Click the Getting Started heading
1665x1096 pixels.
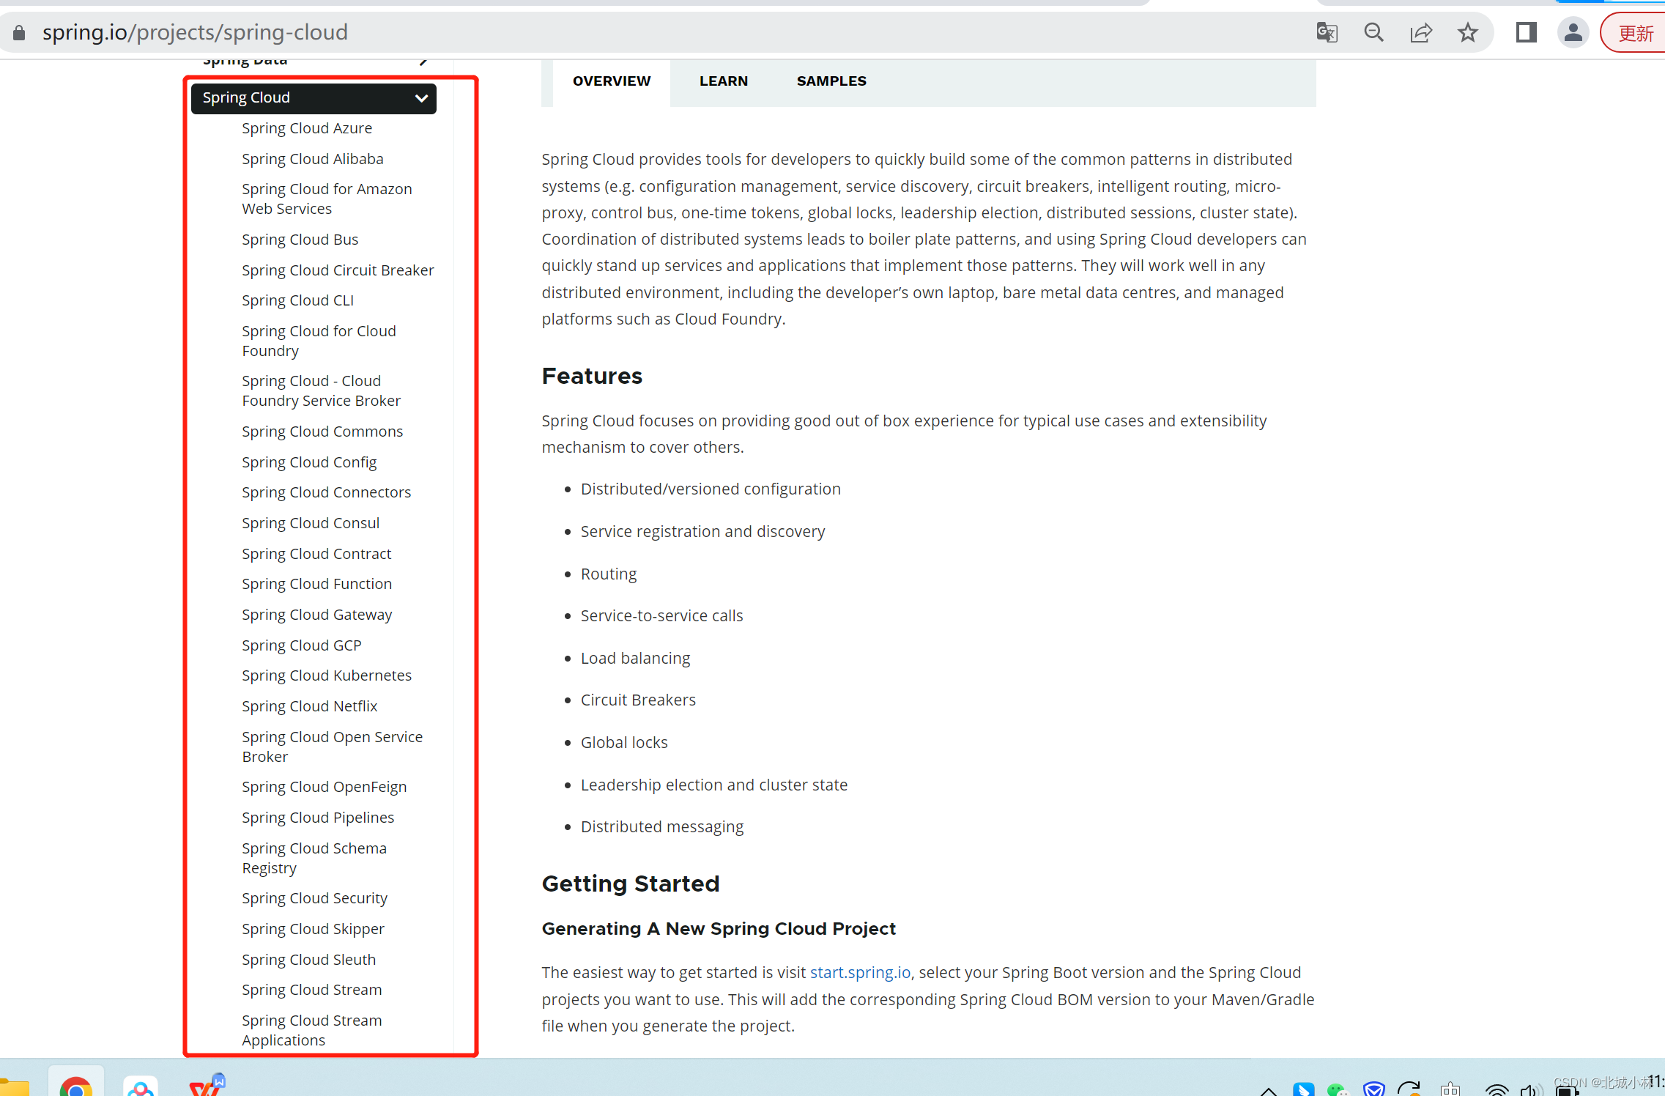coord(631,884)
